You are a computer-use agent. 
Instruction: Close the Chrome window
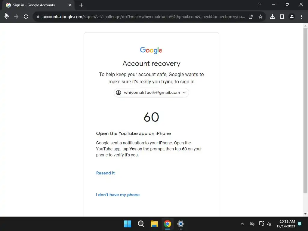point(301,4)
